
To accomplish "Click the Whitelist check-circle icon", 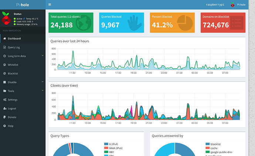I will point(4,65).
